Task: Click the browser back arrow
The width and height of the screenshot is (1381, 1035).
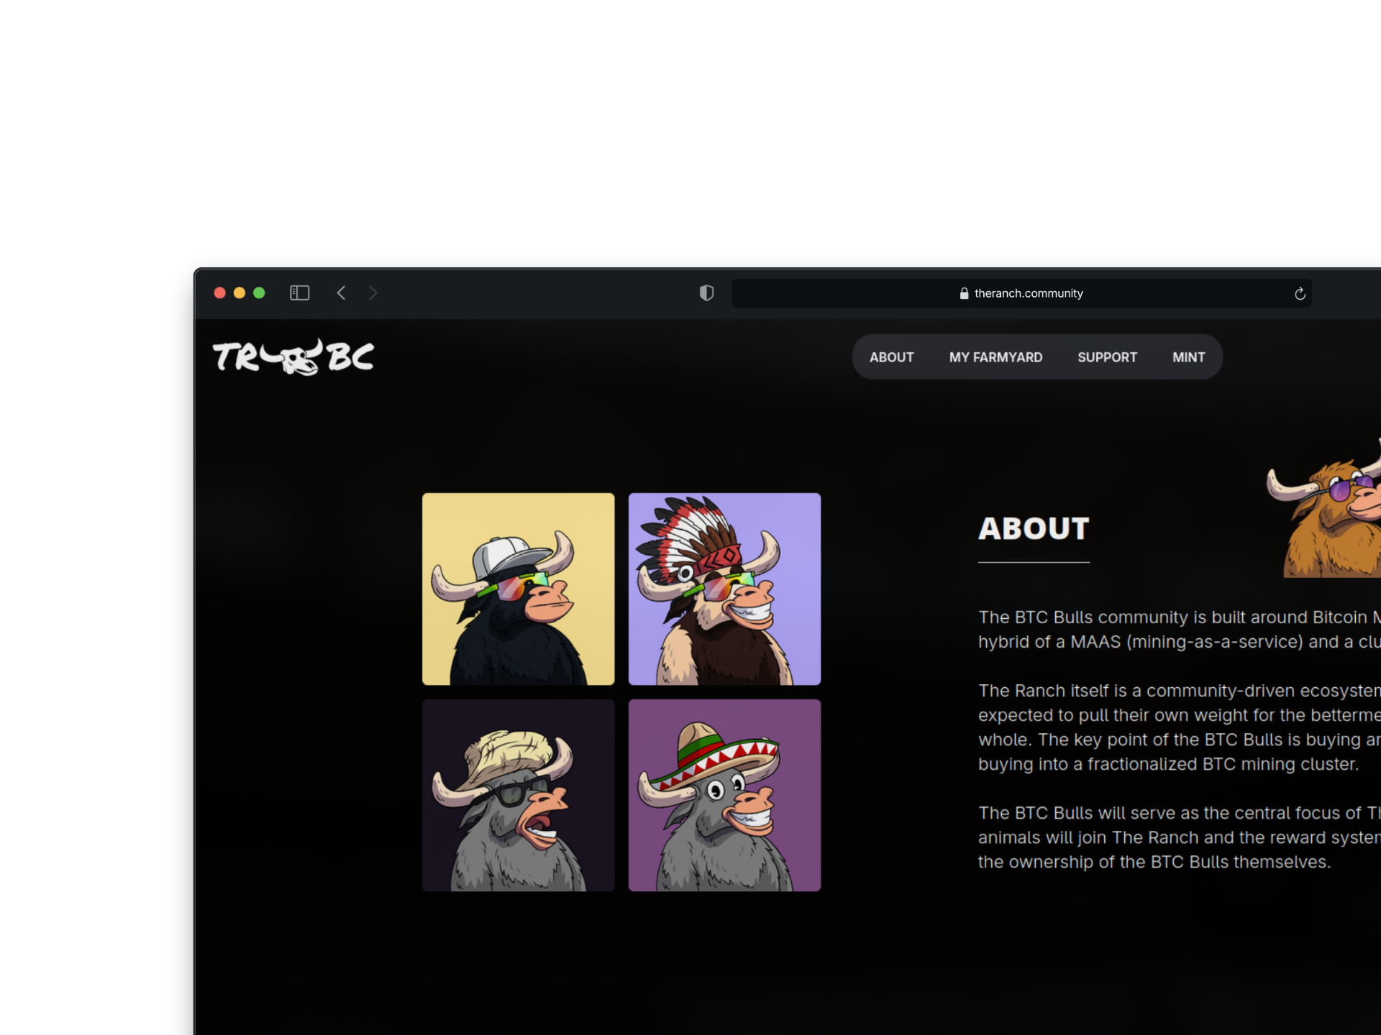Action: click(342, 293)
